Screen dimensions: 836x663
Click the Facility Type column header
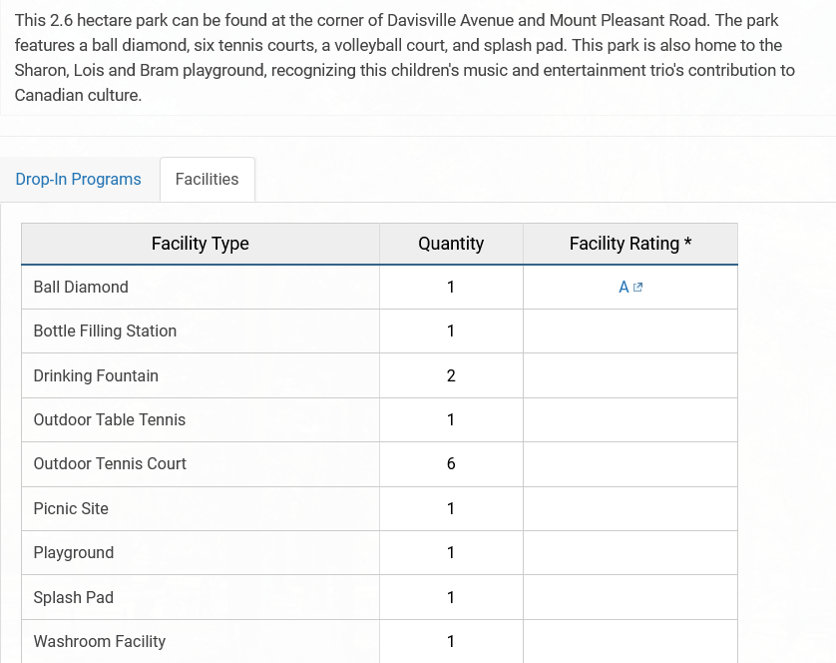[x=200, y=244]
